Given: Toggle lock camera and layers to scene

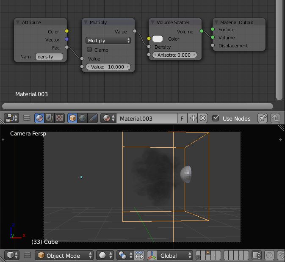Looking at the screenshot, I should [257, 255].
